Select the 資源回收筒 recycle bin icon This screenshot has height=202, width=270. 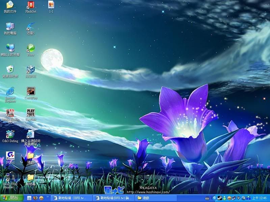tap(10, 70)
